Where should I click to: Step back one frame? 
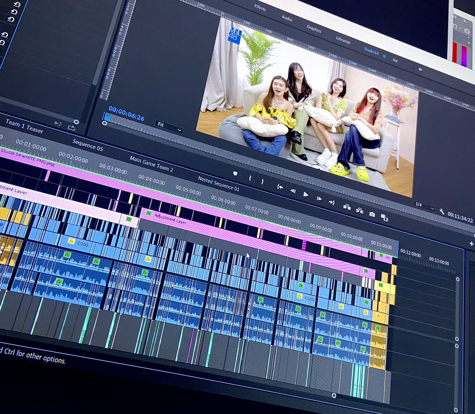click(293, 191)
